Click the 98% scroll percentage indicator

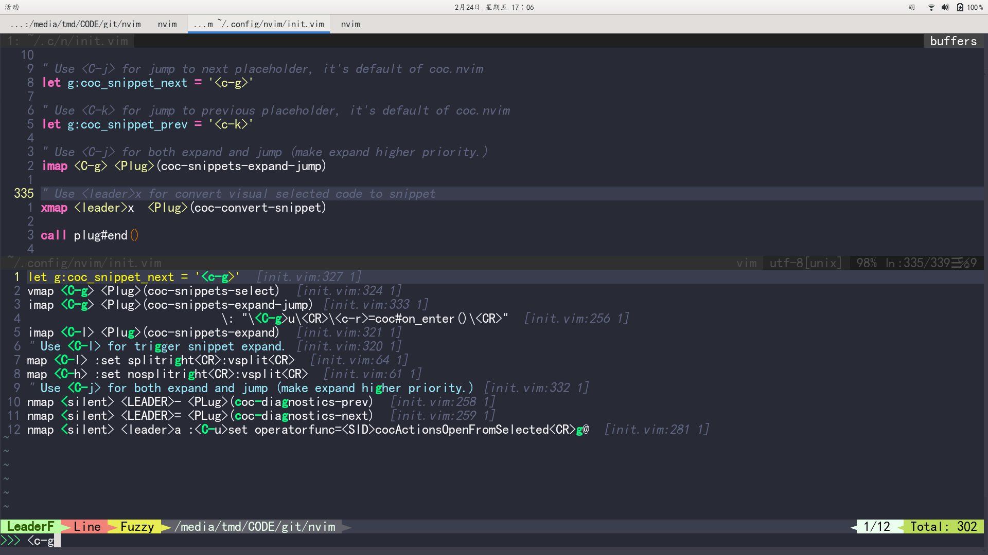(867, 263)
